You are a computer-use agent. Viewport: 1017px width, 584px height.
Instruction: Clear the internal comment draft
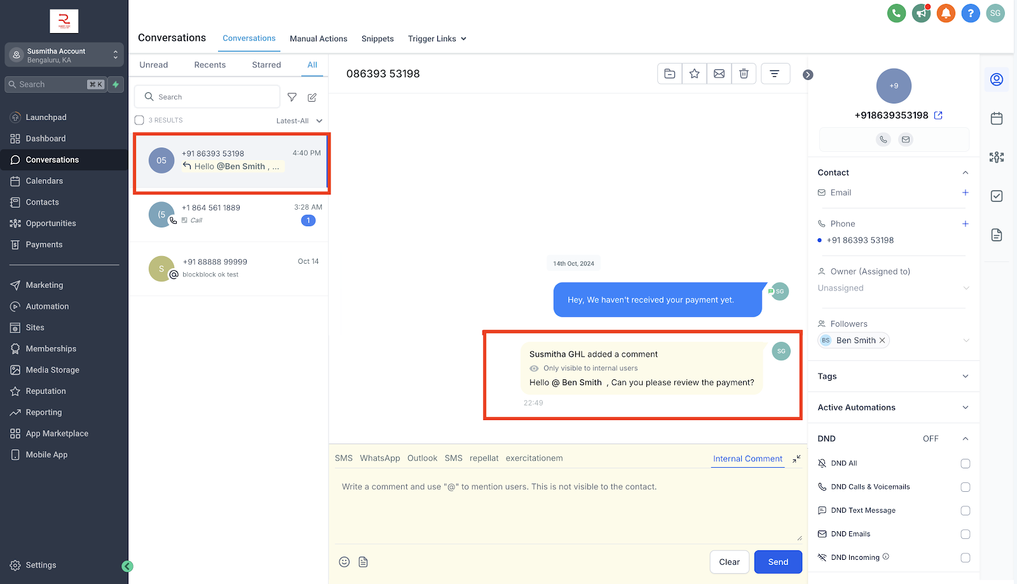click(x=729, y=562)
